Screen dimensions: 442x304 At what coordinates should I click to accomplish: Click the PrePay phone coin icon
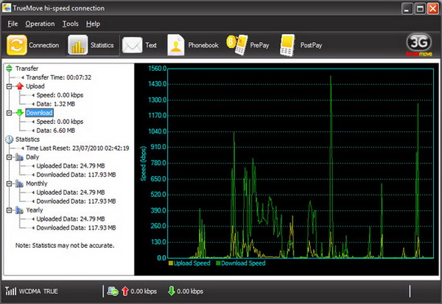[237, 45]
